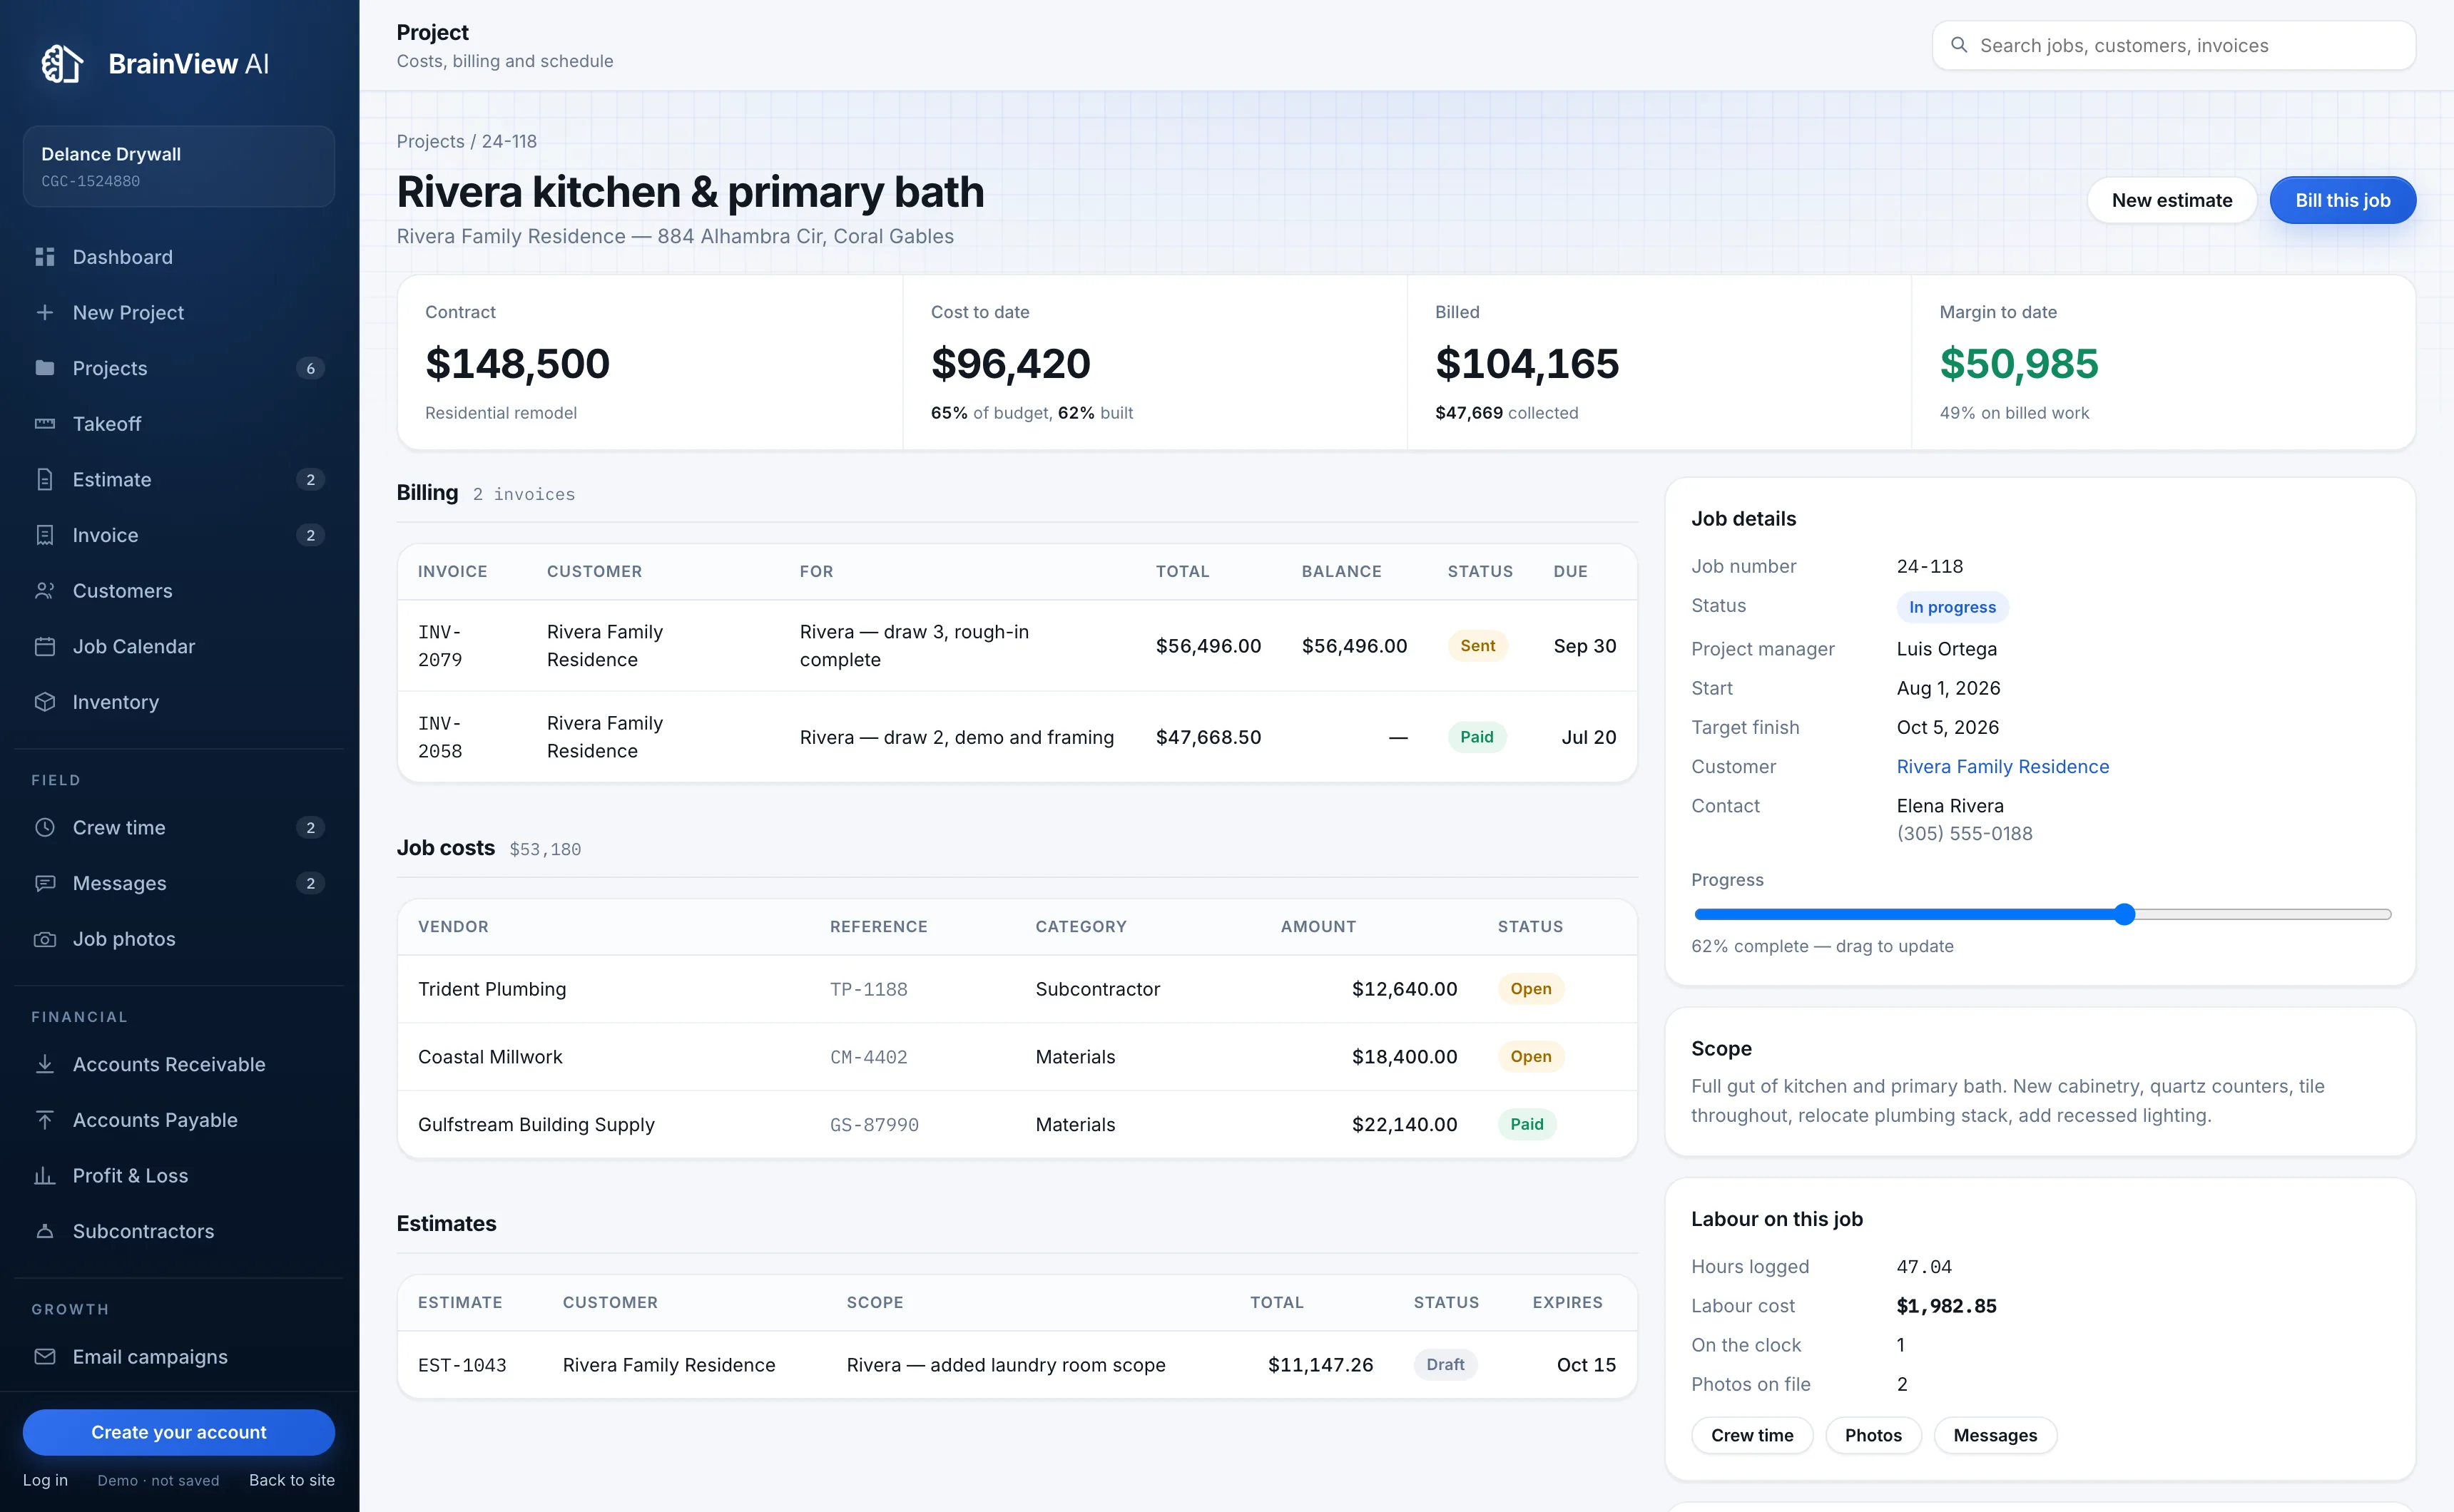
Task: Click the Progress slider handle
Action: pos(2124,914)
